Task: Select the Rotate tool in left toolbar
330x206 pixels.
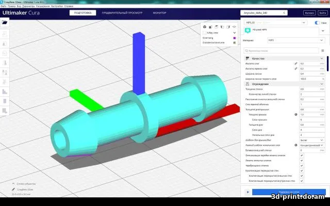Action: pos(5,53)
